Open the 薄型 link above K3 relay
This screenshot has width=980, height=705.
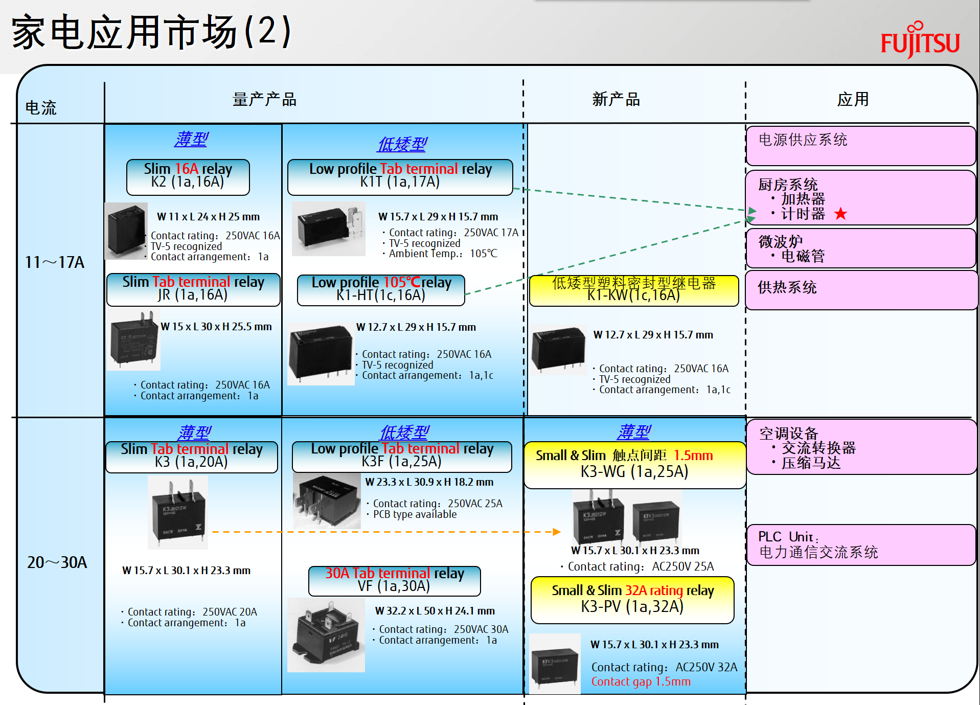tap(194, 433)
